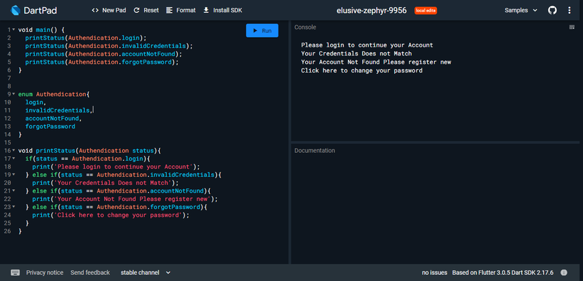583x281 pixels.
Task: Open keyboard shortcuts via the keyboard icon
Action: [15, 272]
